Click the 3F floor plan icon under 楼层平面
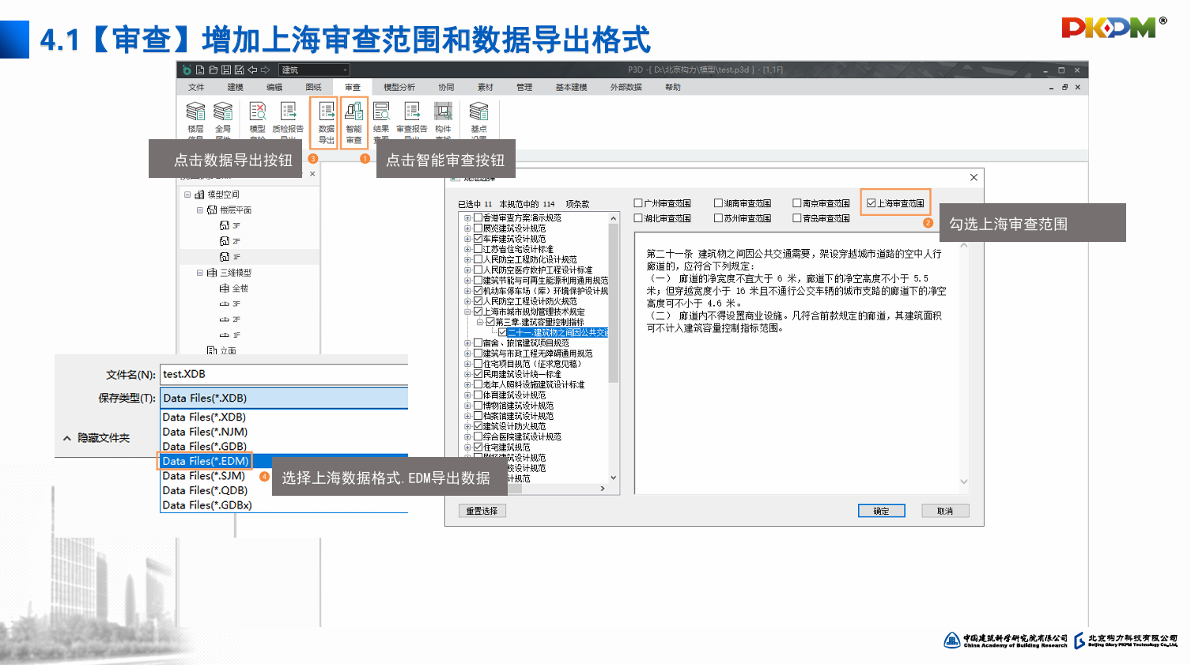 [225, 225]
